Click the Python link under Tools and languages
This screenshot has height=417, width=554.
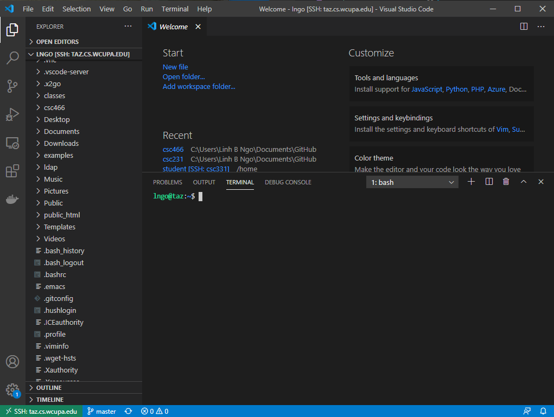(456, 89)
